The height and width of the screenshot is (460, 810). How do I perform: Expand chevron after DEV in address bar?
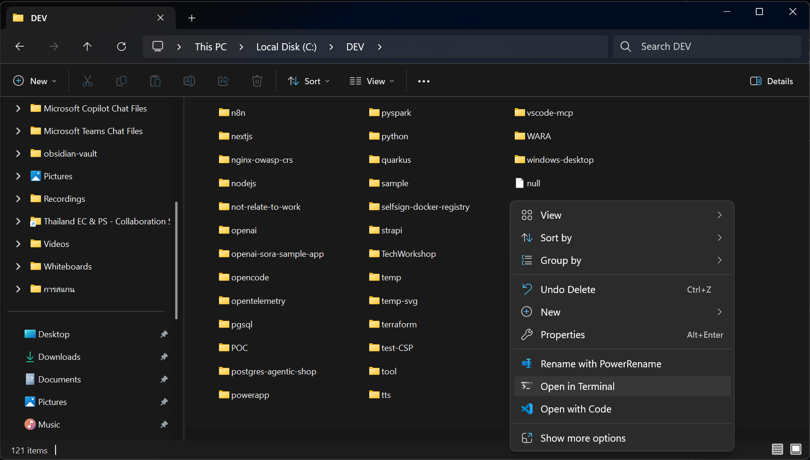click(380, 47)
